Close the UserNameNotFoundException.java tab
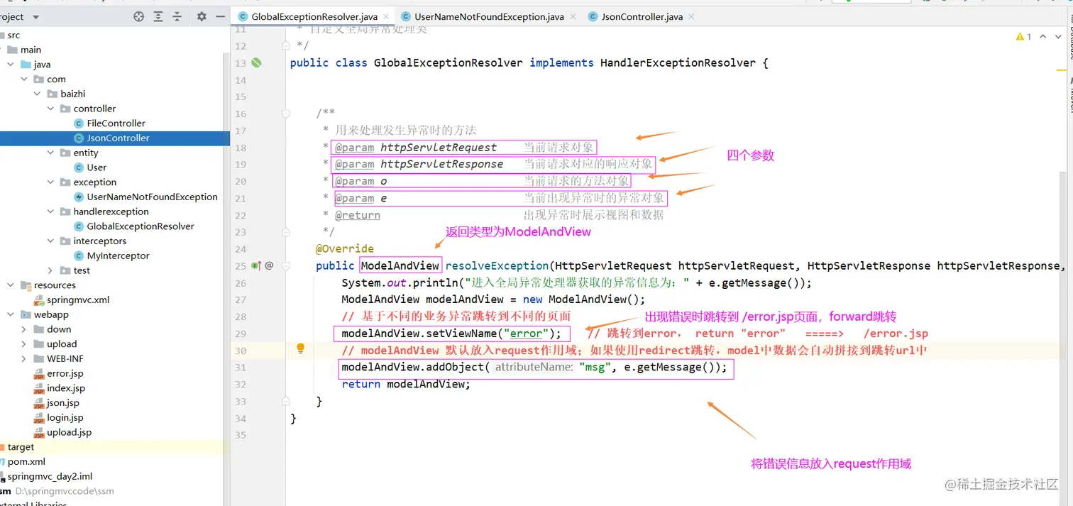This screenshot has height=506, width=1073. tap(573, 16)
